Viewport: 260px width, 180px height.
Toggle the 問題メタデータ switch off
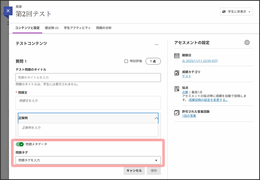20,144
